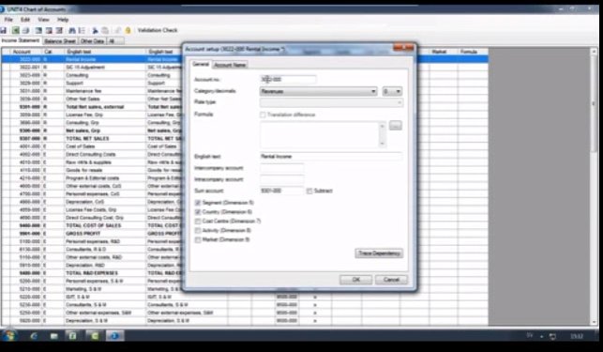Toggle the Segment (Dimension 5) checkbox
The height and width of the screenshot is (352, 603).
pos(198,203)
